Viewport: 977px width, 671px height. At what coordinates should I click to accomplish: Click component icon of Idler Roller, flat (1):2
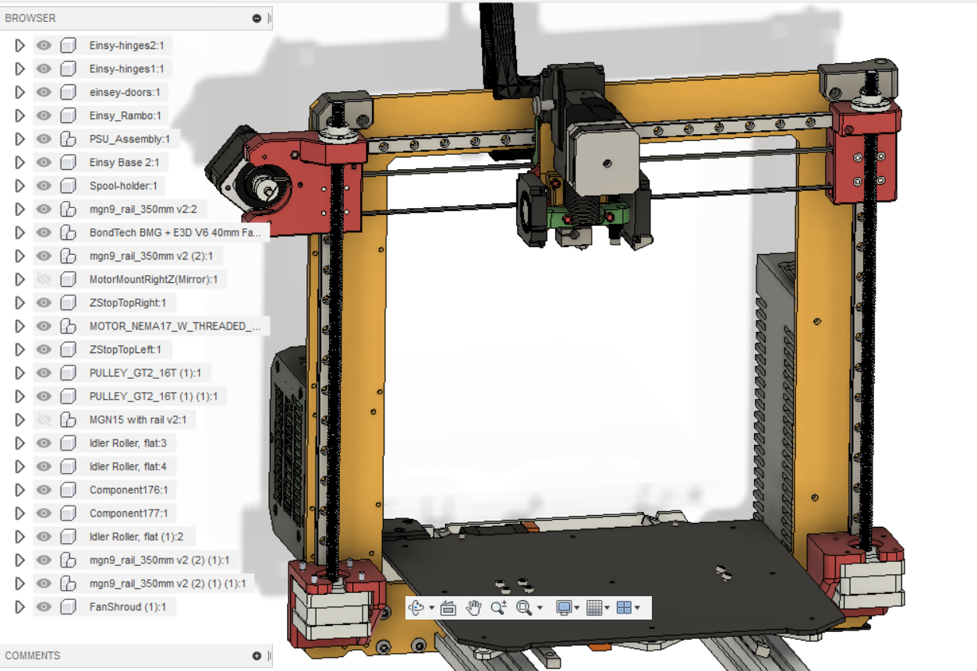coord(69,536)
